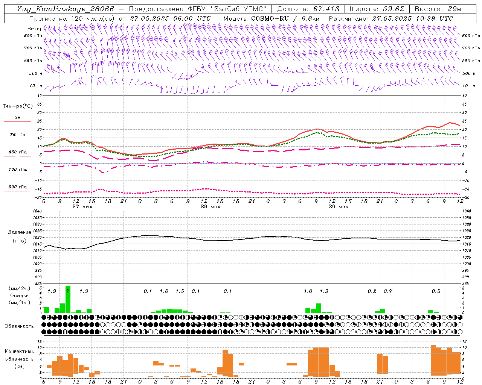Click the 1.5 precipitation total value
Viewport: 482px width, 385px height.
pyautogui.click(x=180, y=291)
